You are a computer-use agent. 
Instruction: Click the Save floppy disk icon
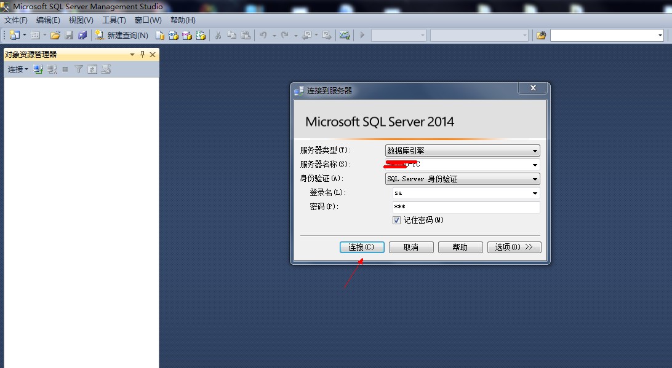(69, 35)
